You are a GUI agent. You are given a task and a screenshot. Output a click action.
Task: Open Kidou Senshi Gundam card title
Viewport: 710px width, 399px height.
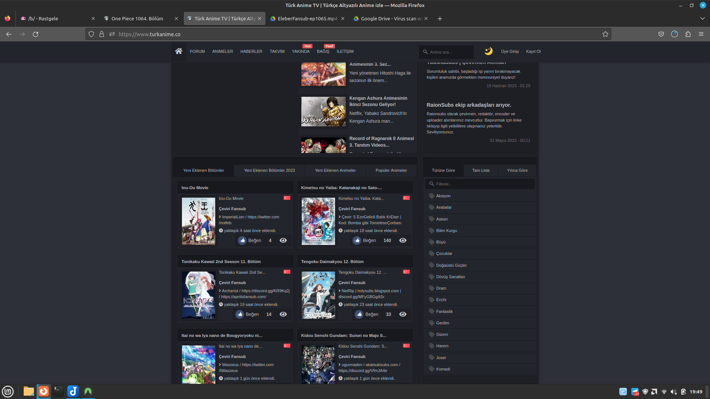click(x=344, y=335)
